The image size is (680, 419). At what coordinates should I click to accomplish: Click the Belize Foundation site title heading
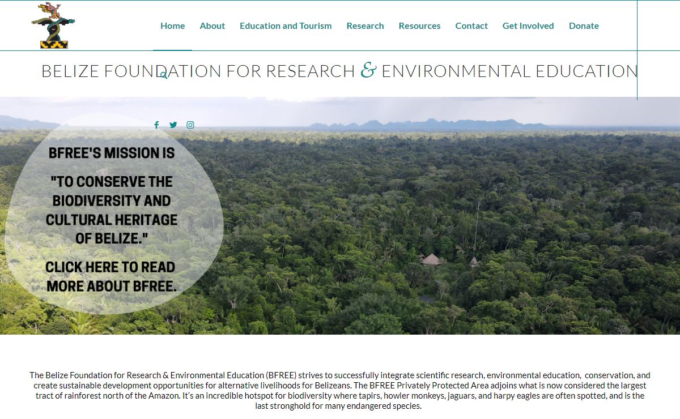coord(340,71)
